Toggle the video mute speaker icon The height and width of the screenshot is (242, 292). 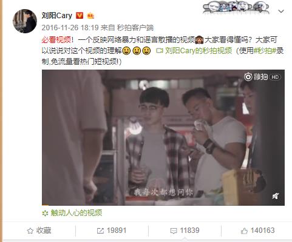pos(276,196)
